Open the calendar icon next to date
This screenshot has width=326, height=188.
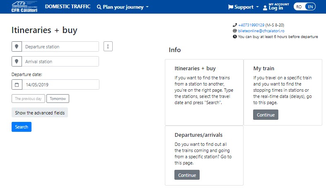[x=17, y=85]
